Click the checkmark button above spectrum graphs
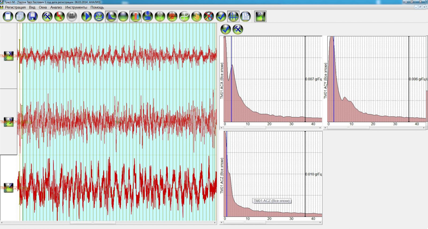This screenshot has width=428, height=229. (x=226, y=29)
